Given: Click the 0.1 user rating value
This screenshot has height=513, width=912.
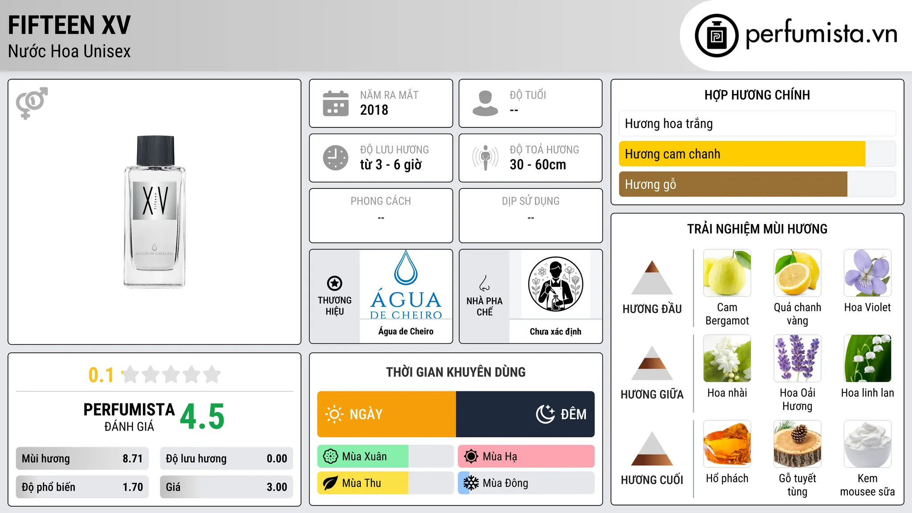Looking at the screenshot, I should point(101,375).
